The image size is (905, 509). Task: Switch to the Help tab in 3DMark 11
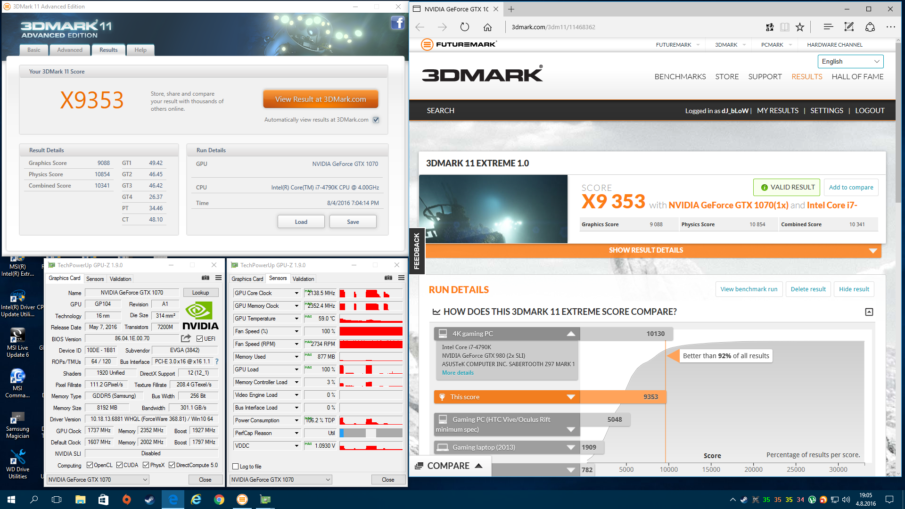tap(140, 50)
